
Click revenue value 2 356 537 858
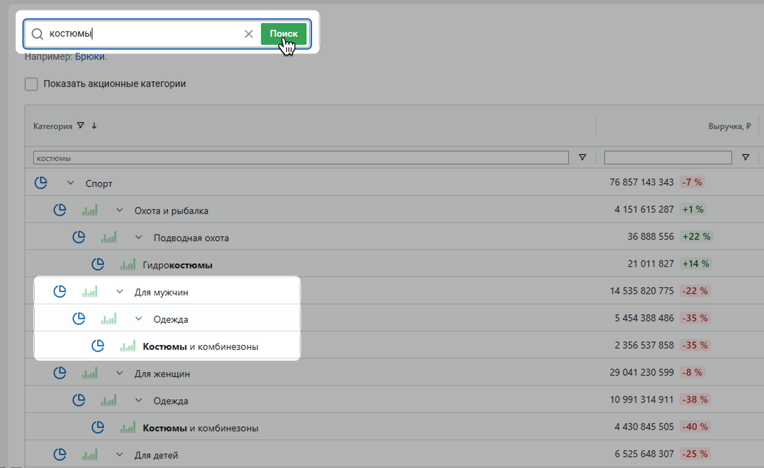click(x=644, y=345)
